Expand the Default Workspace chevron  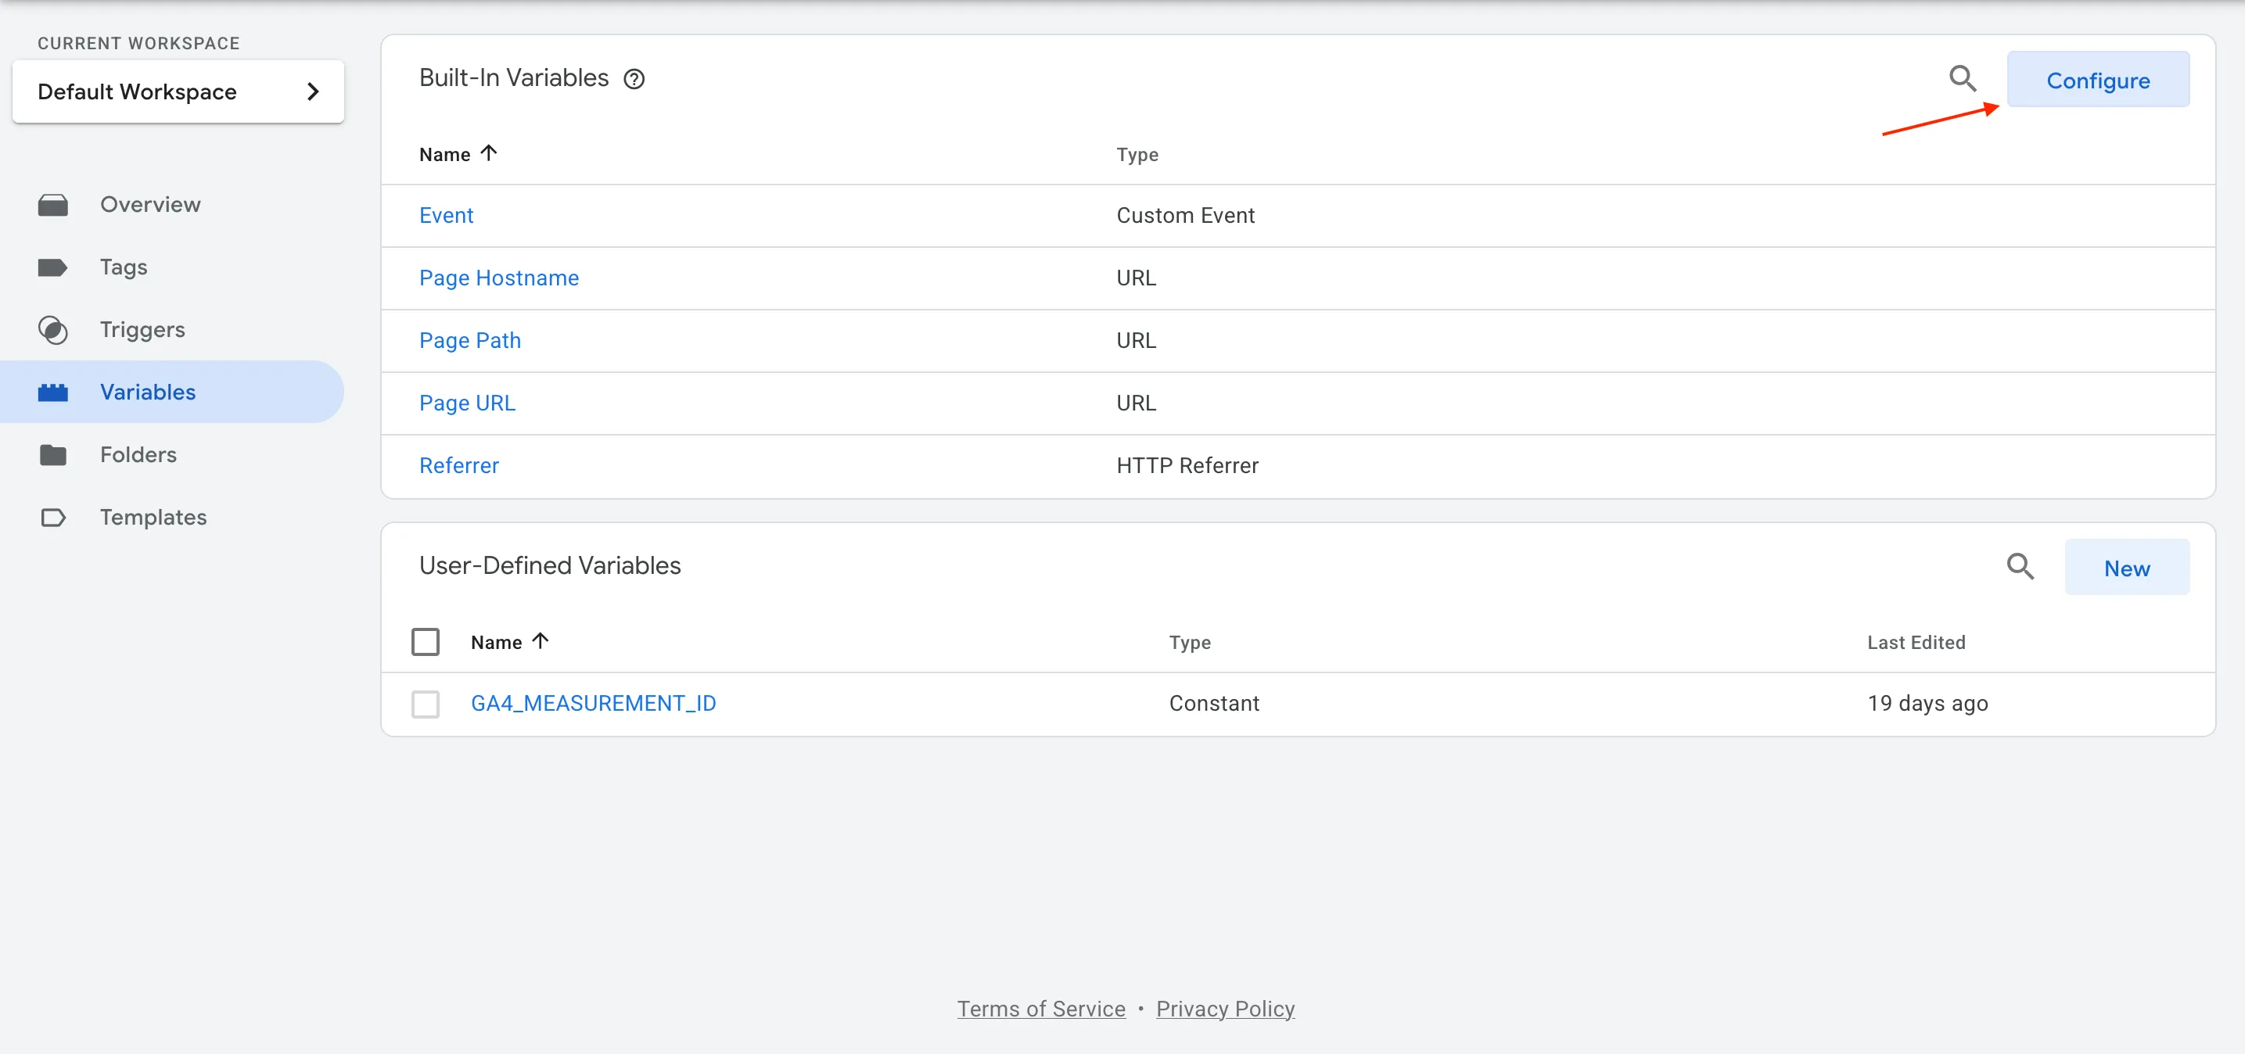pyautogui.click(x=313, y=91)
